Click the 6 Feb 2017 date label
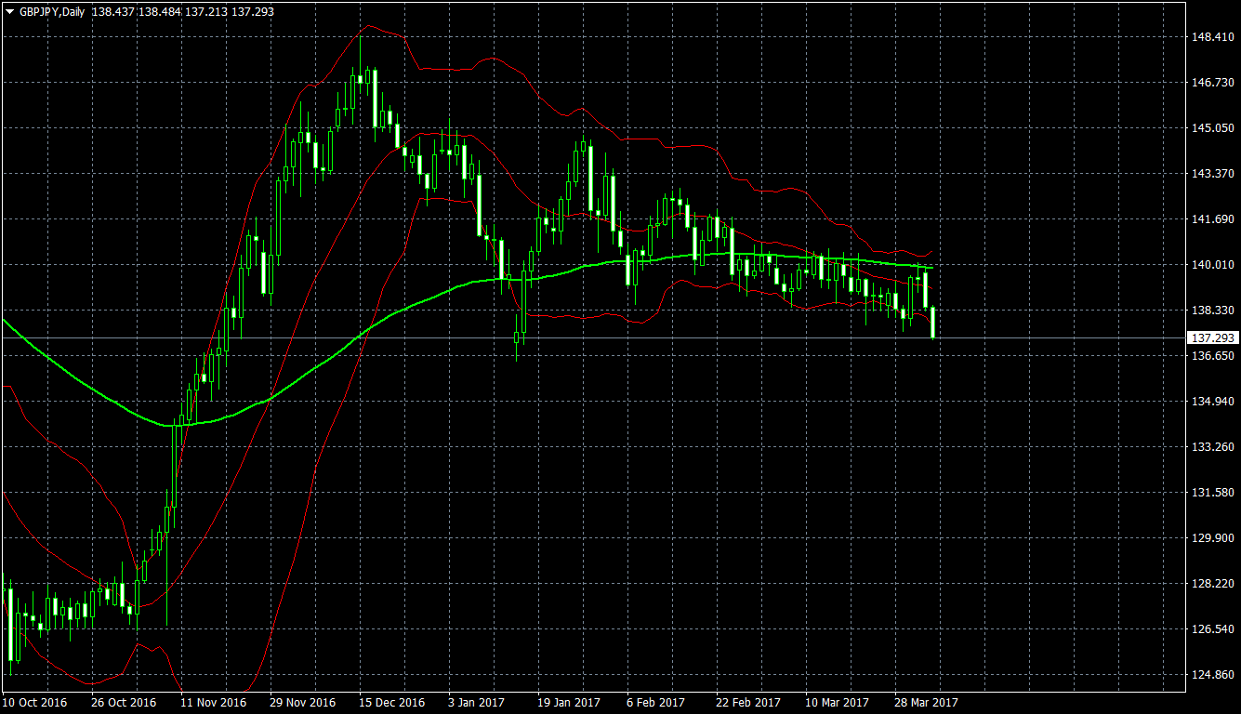 tap(655, 703)
